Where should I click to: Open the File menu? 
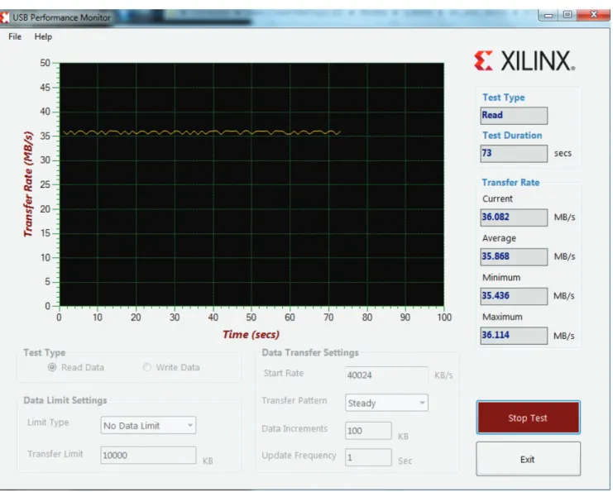coord(15,36)
